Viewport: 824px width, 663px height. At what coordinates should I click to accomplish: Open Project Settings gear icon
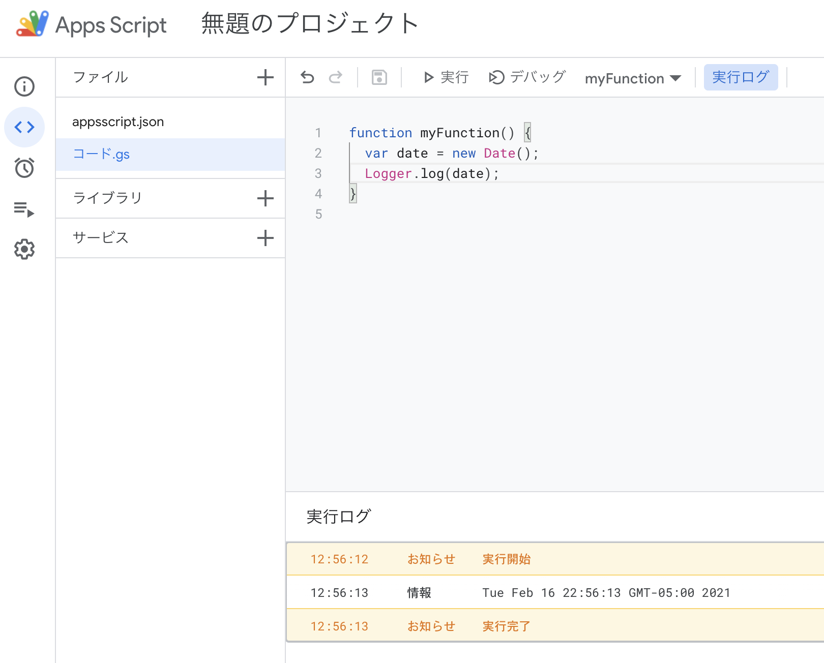click(24, 249)
